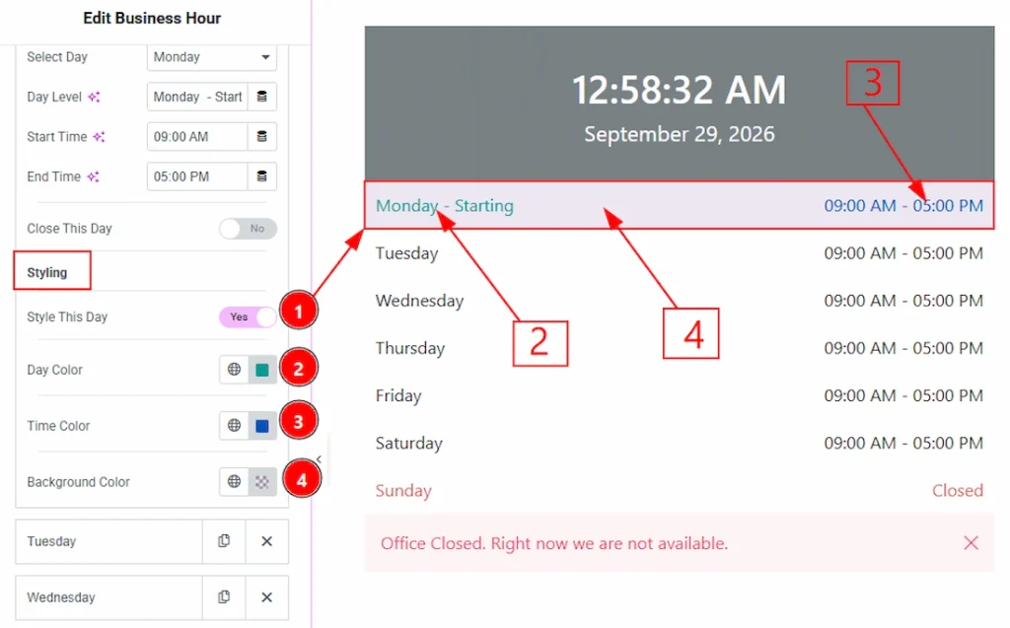Click the Thursday row in preview
Image resolution: width=1010 pixels, height=628 pixels.
680,348
